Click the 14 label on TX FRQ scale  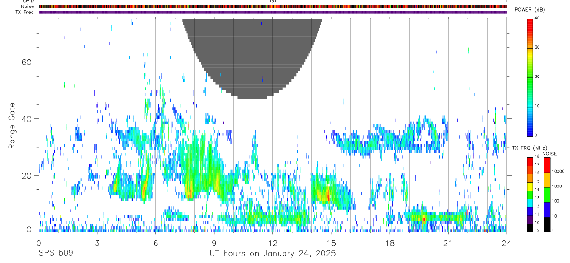click(537, 190)
